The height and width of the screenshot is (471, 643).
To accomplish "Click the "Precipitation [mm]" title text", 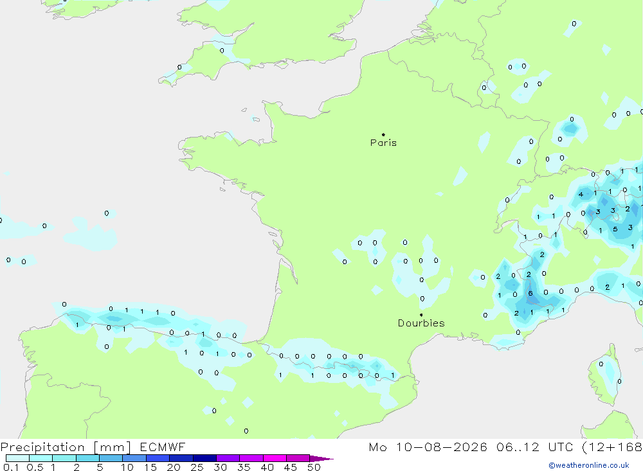I will coord(66,447).
